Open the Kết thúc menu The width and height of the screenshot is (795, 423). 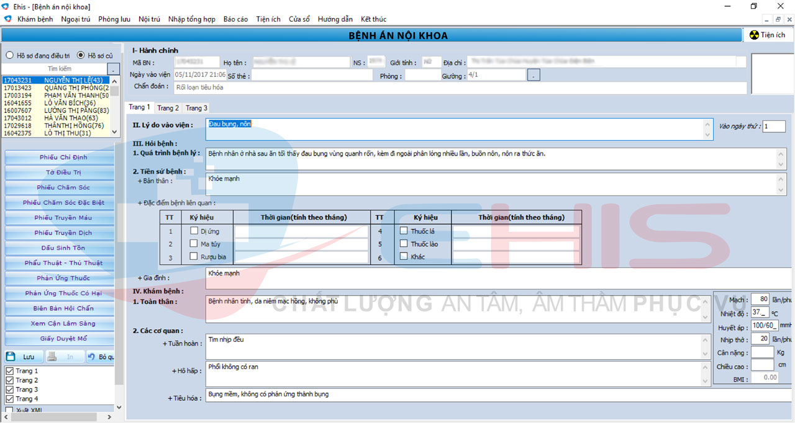click(x=373, y=19)
